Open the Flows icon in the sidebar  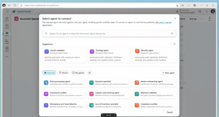(x=7, y=41)
